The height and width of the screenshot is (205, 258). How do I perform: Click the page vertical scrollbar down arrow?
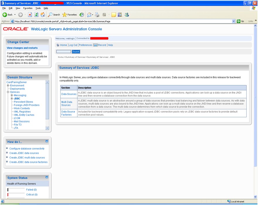point(255,197)
